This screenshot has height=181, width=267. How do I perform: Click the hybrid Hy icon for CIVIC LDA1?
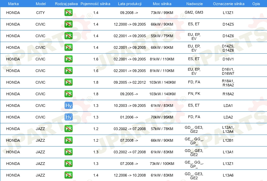[x=68, y=106]
